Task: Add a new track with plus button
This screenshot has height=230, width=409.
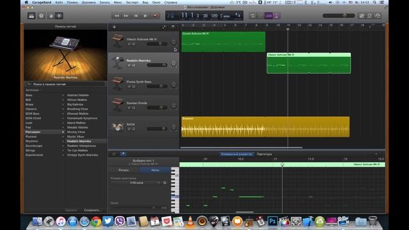Action: coord(114,27)
